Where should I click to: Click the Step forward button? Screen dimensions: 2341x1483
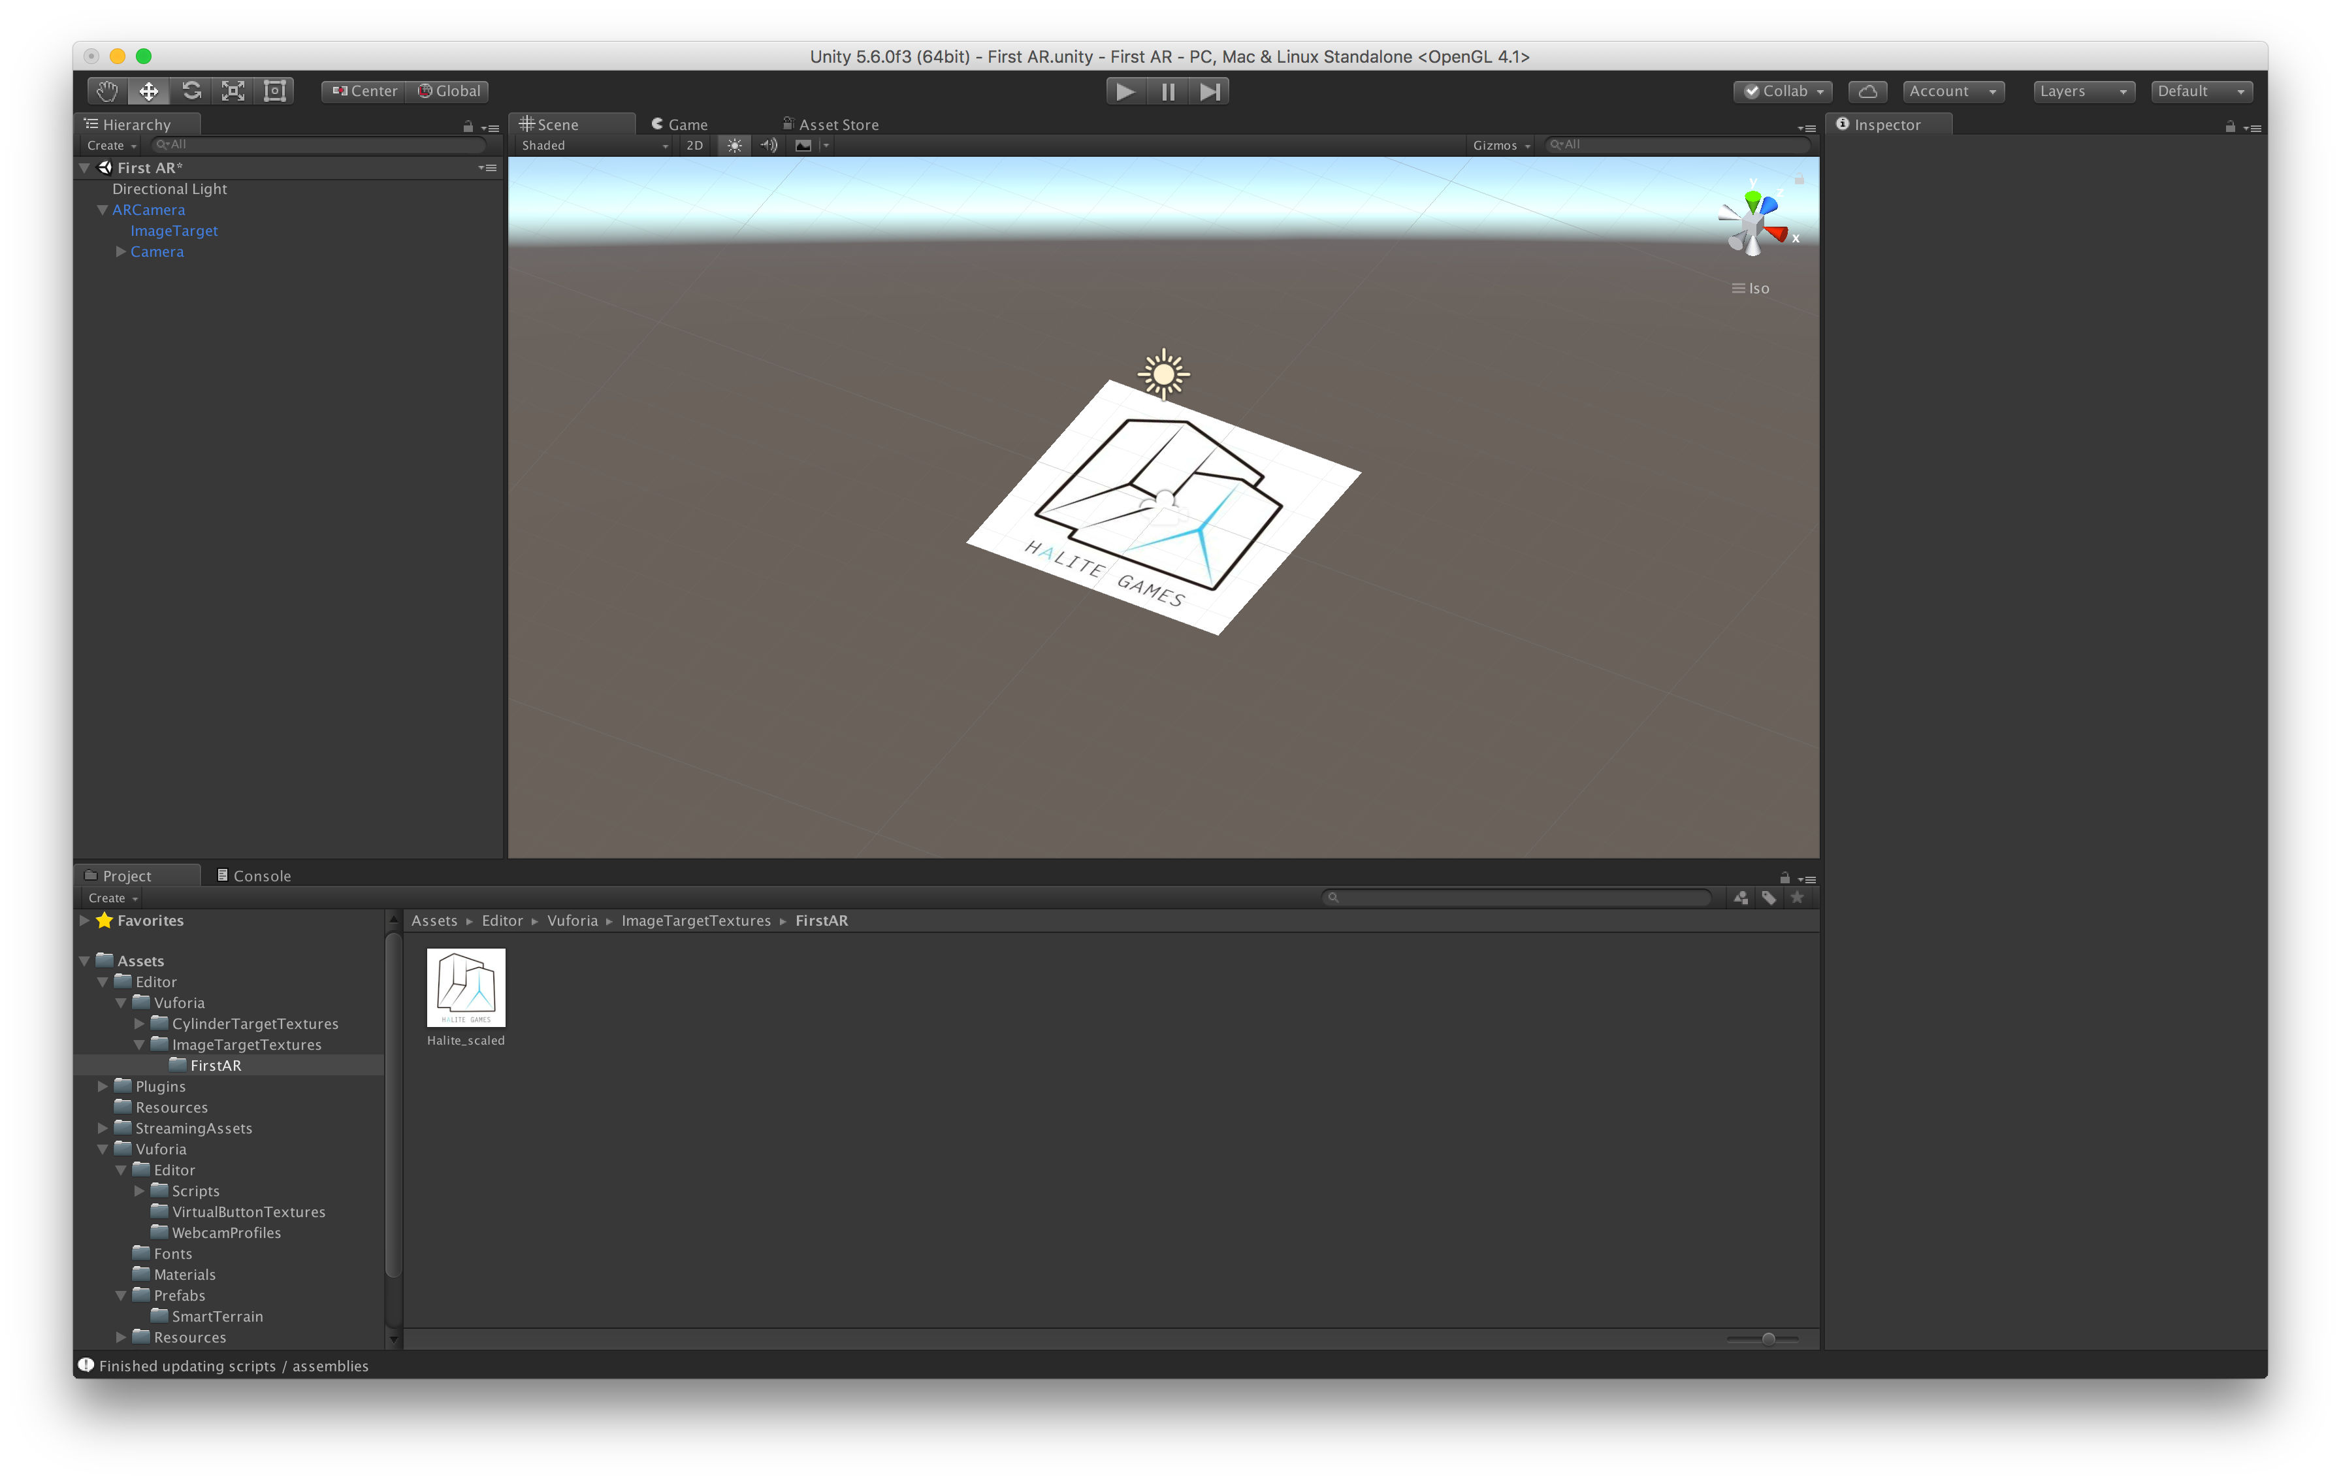pyautogui.click(x=1210, y=91)
